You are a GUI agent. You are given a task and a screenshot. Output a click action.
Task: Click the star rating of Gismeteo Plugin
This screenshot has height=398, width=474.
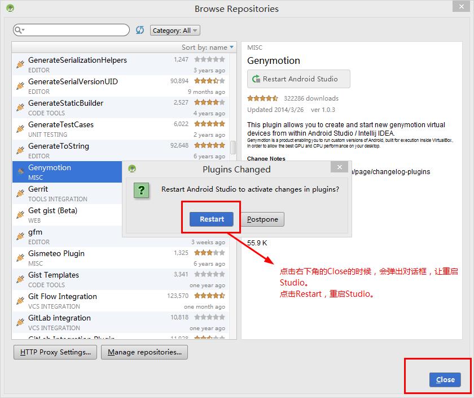(x=209, y=252)
